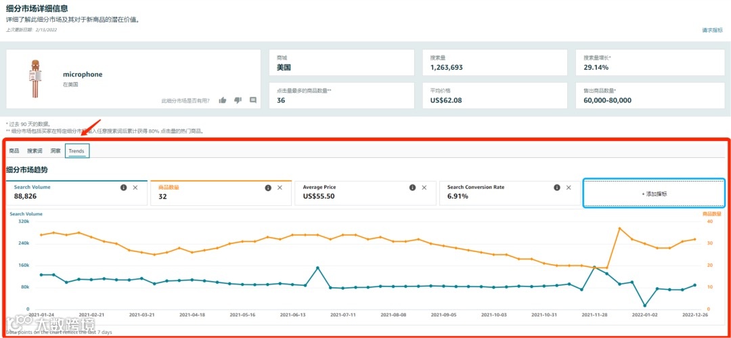Remove the Average Price metric card
This screenshot has height=338, width=731.
[424, 187]
